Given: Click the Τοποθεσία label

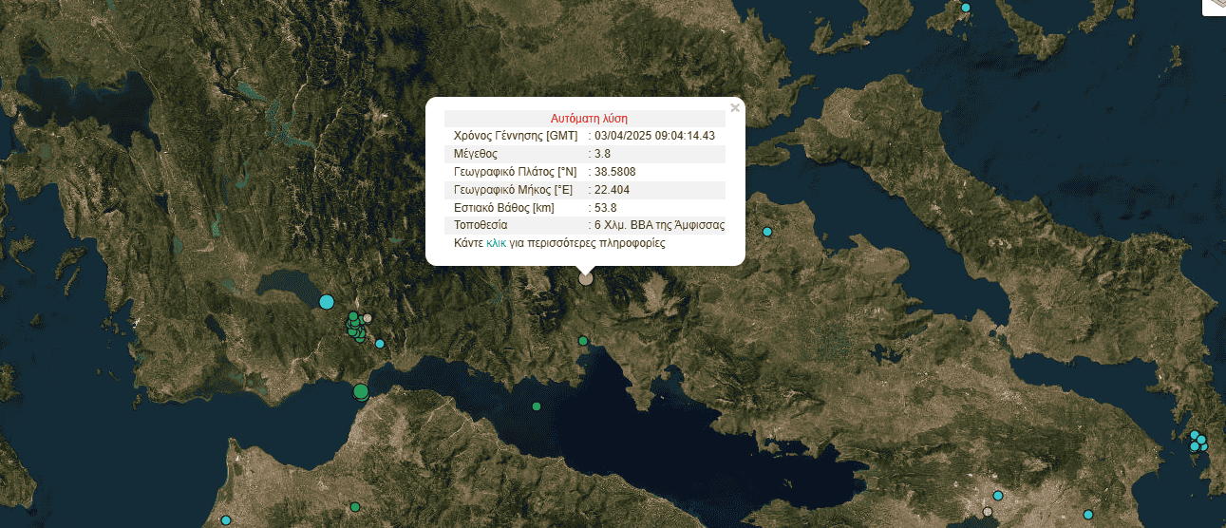Looking at the screenshot, I should coord(481,226).
